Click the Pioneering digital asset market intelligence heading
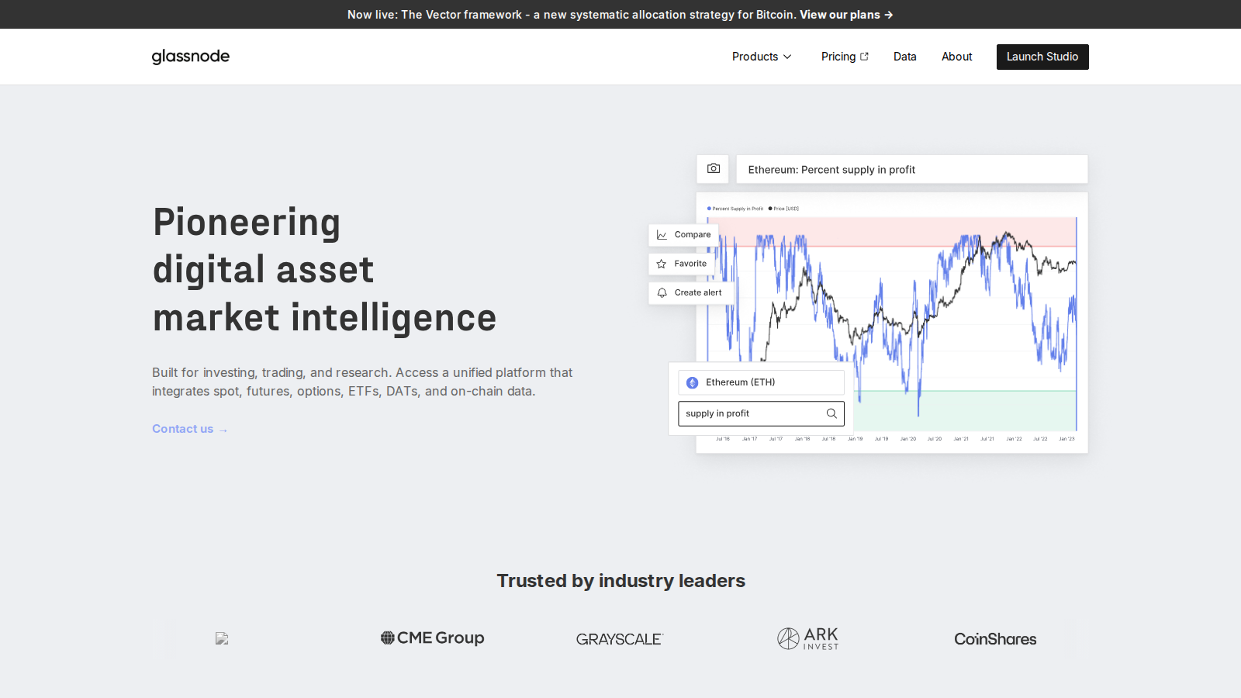Image resolution: width=1241 pixels, height=698 pixels. pyautogui.click(x=324, y=270)
